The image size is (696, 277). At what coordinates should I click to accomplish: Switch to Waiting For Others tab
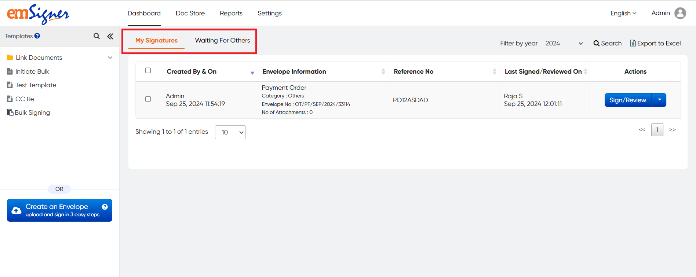(222, 40)
